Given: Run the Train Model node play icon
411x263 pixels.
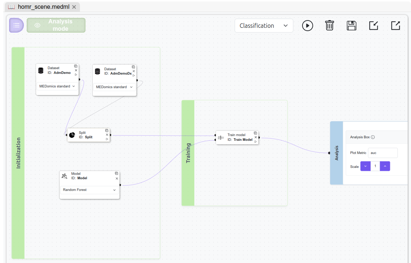Looking at the screenshot, I should point(256,142).
